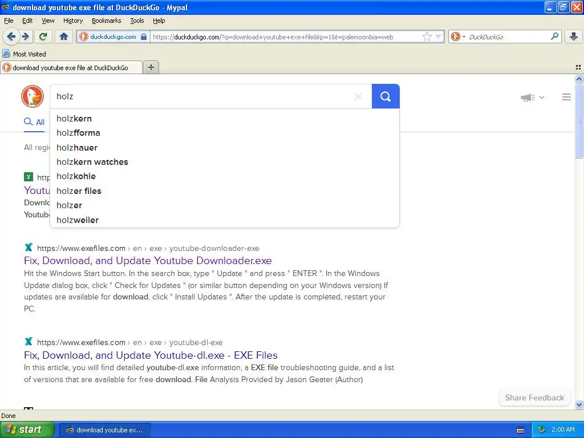Open the Bookmarks menu

point(106,21)
